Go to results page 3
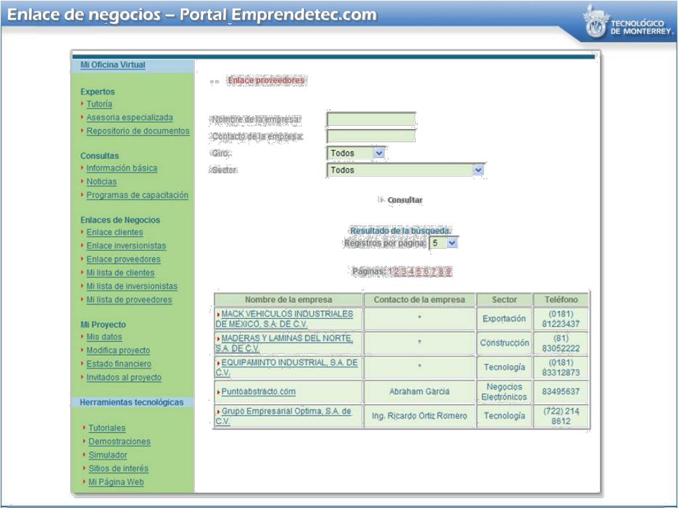678x508 pixels. 405,271
